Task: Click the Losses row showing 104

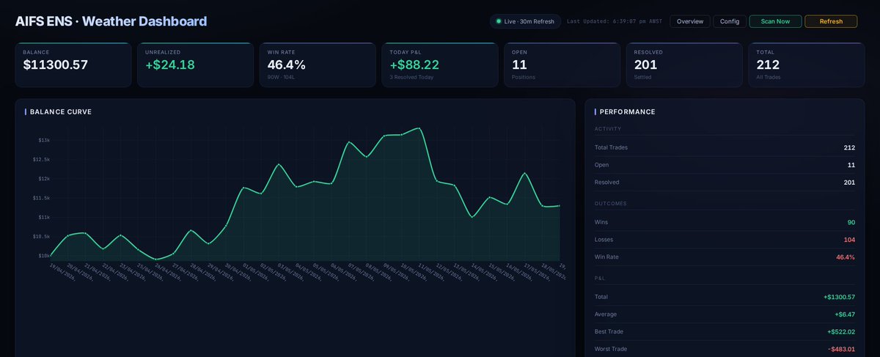Action: point(725,239)
